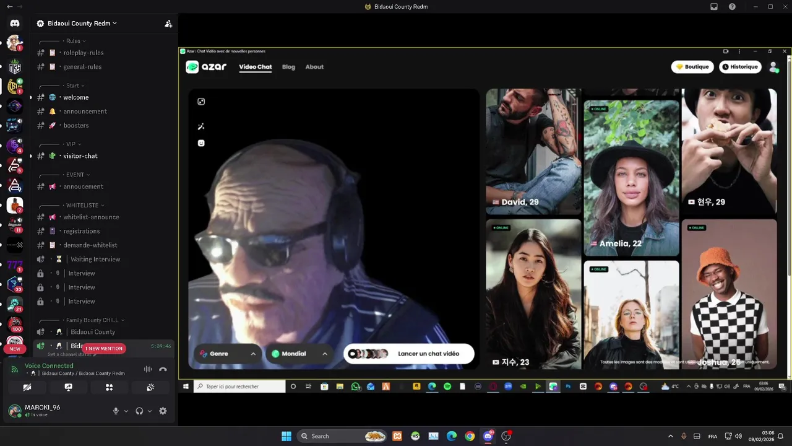Click Lancer un chat vidéo button
This screenshot has width=792, height=446.
pyautogui.click(x=409, y=354)
